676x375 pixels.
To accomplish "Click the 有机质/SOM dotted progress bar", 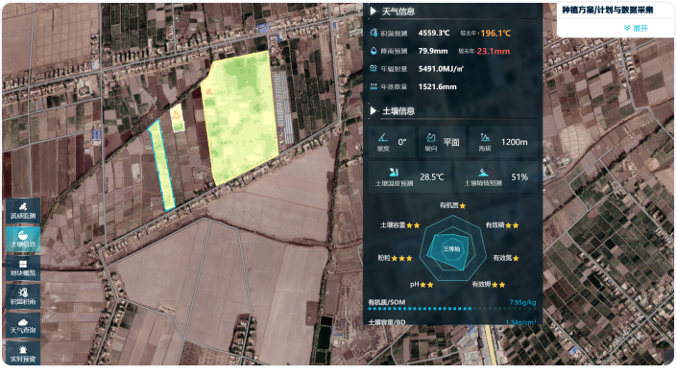I will pyautogui.click(x=452, y=309).
